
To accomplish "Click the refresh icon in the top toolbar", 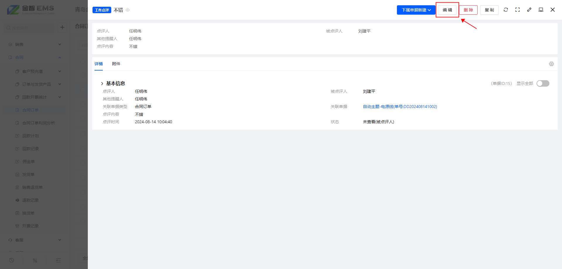I will [x=506, y=10].
